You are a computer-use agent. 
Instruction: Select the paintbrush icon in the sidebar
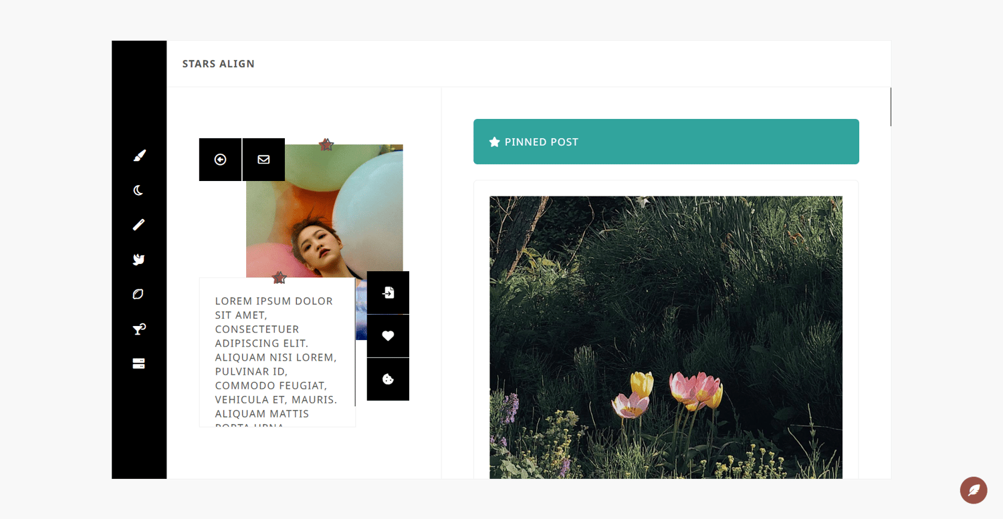pos(139,156)
